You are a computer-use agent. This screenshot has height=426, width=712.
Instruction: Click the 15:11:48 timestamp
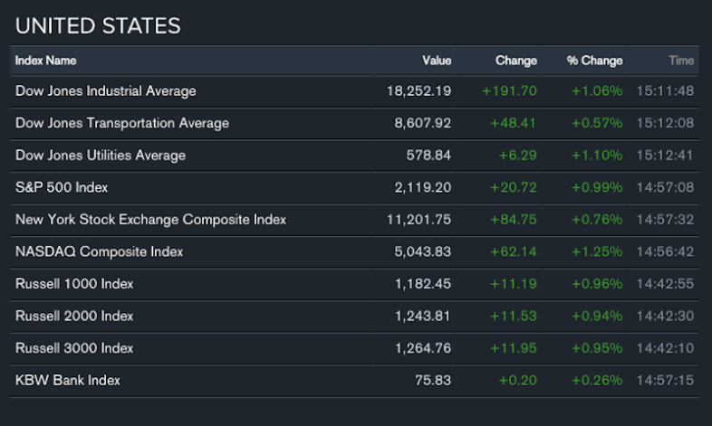[x=665, y=91]
